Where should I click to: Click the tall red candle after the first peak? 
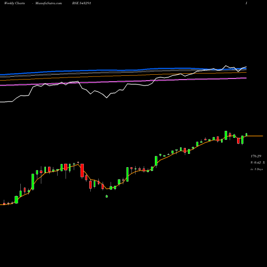point(82,170)
